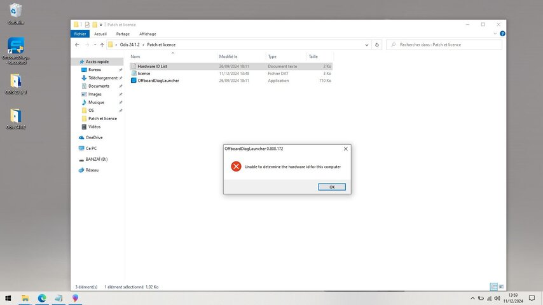Click the search box Rechercher dans Patch et licence
Viewport: 543px width, 305px height.
pos(444,44)
